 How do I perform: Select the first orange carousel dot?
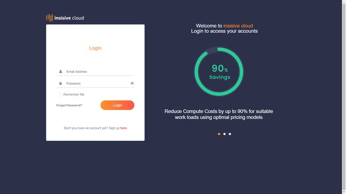coord(219,134)
